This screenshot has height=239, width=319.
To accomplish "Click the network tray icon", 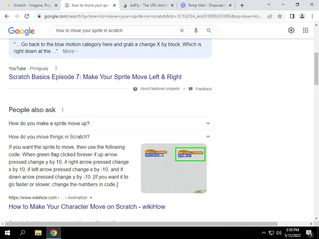I will pyautogui.click(x=271, y=233).
